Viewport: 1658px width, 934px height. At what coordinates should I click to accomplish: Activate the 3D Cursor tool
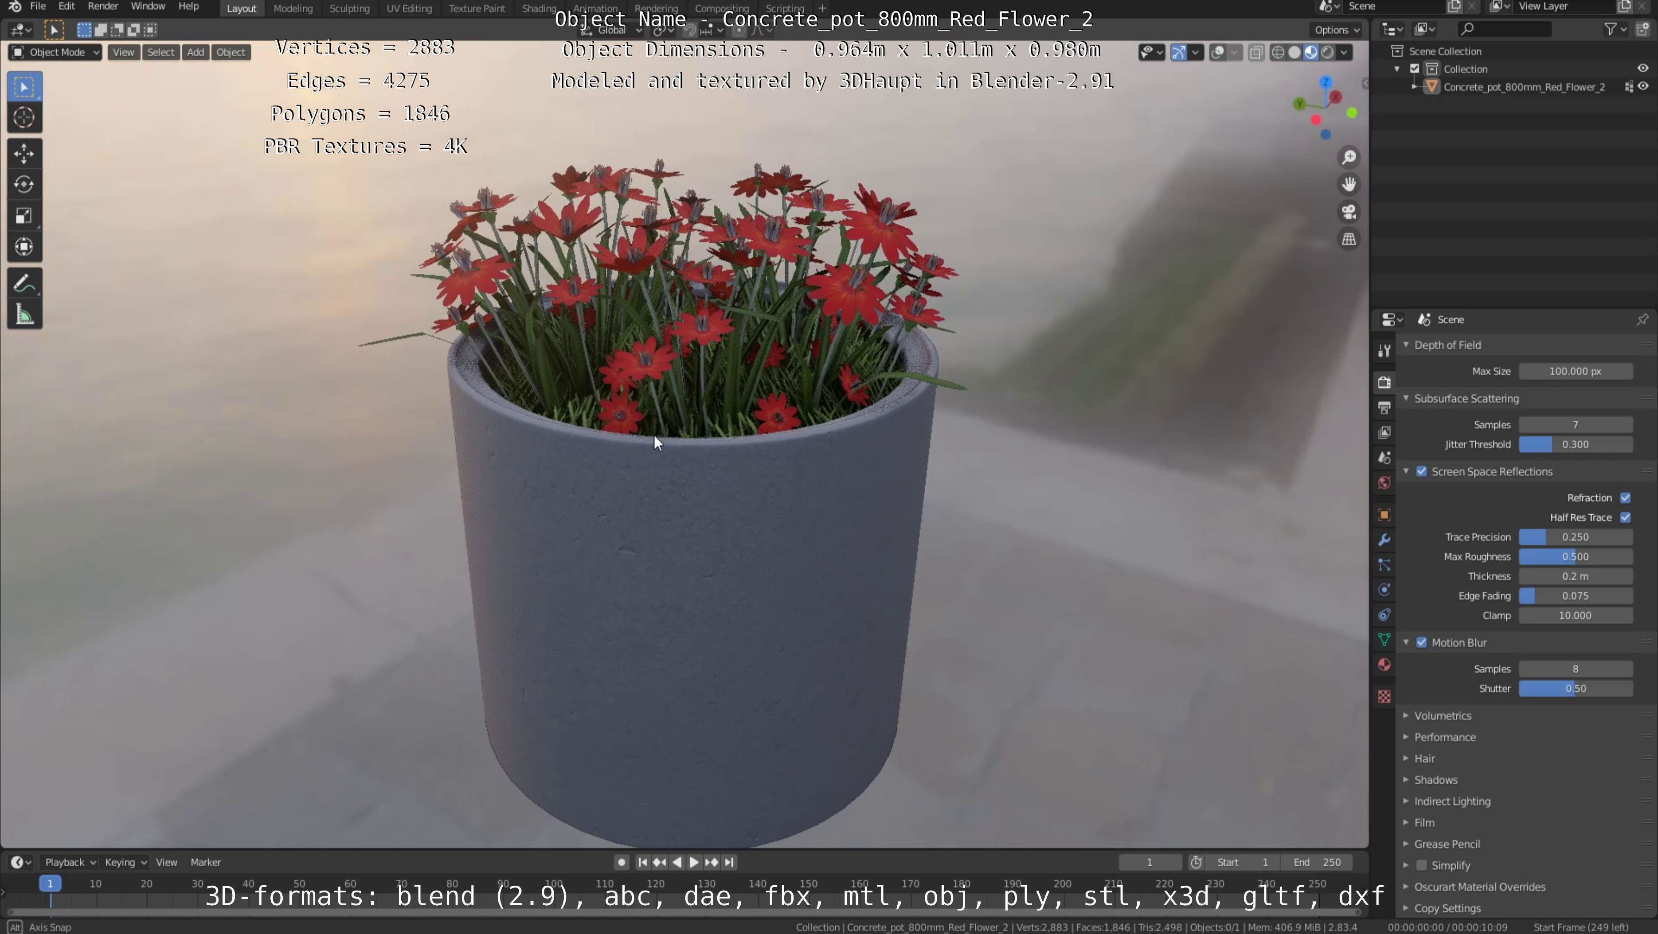(24, 118)
